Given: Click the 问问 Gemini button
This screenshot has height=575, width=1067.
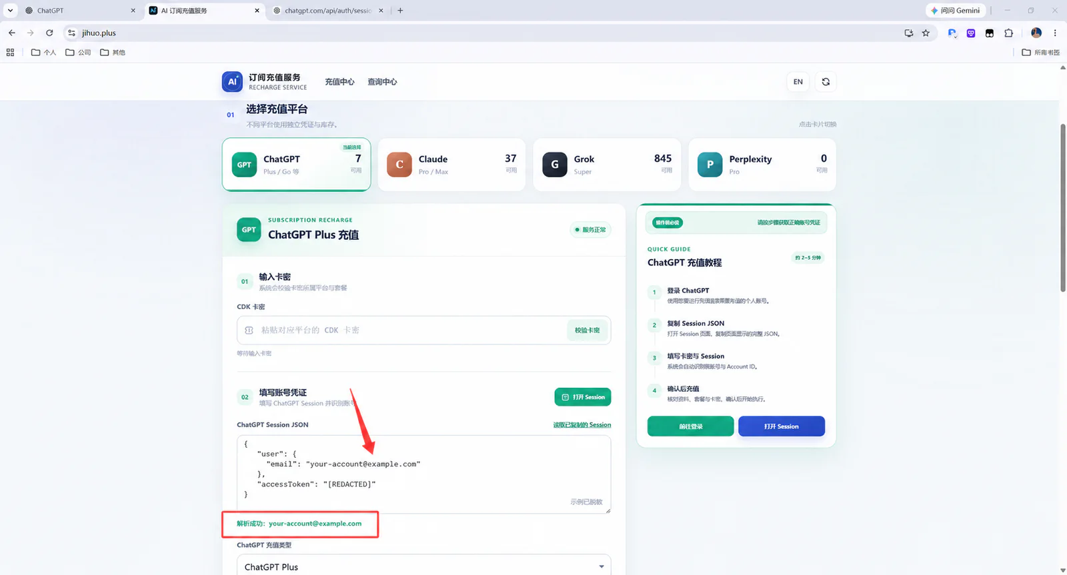Looking at the screenshot, I should pos(955,11).
